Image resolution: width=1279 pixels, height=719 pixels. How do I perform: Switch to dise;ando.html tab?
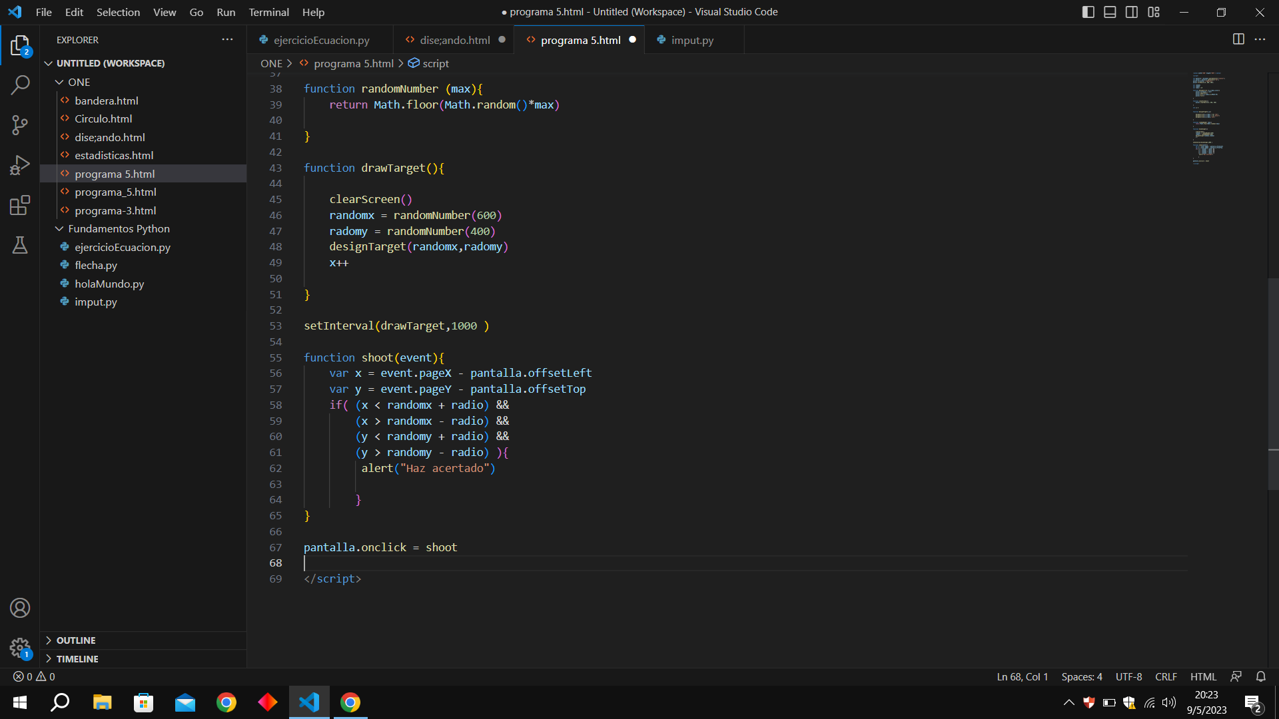454,40
